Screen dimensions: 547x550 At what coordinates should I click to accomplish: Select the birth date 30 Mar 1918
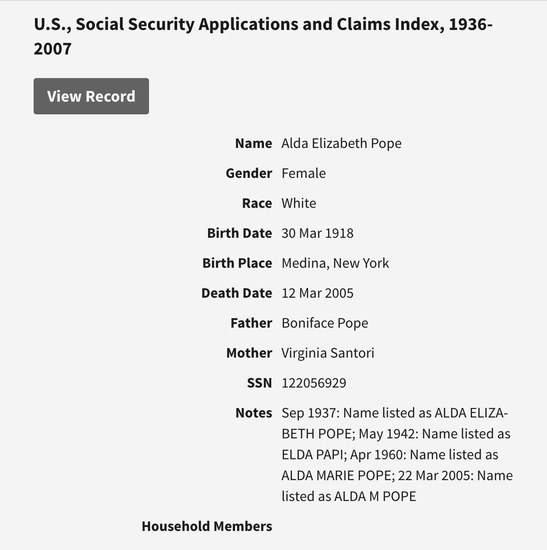[x=317, y=233]
